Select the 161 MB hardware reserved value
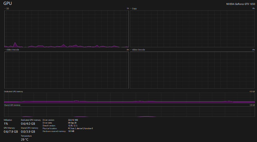The height and width of the screenshot is (142, 257). (71, 131)
